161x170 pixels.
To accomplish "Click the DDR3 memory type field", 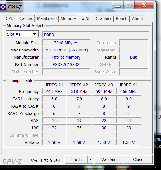I will click(x=95, y=35).
